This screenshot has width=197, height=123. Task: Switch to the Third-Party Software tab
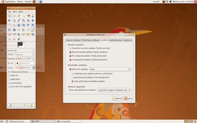tap(90, 40)
